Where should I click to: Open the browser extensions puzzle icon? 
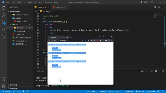(x=100, y=41)
